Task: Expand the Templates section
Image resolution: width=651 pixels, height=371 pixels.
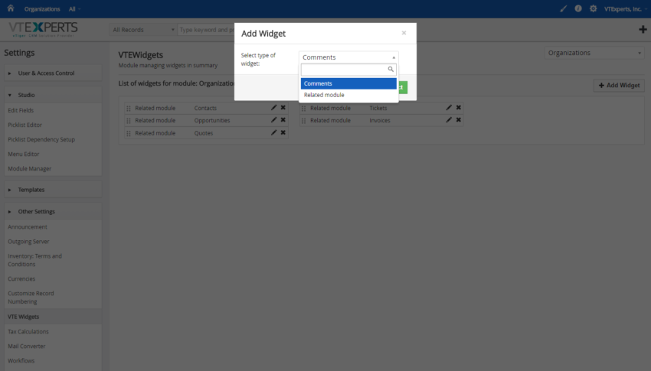Action: (x=53, y=190)
